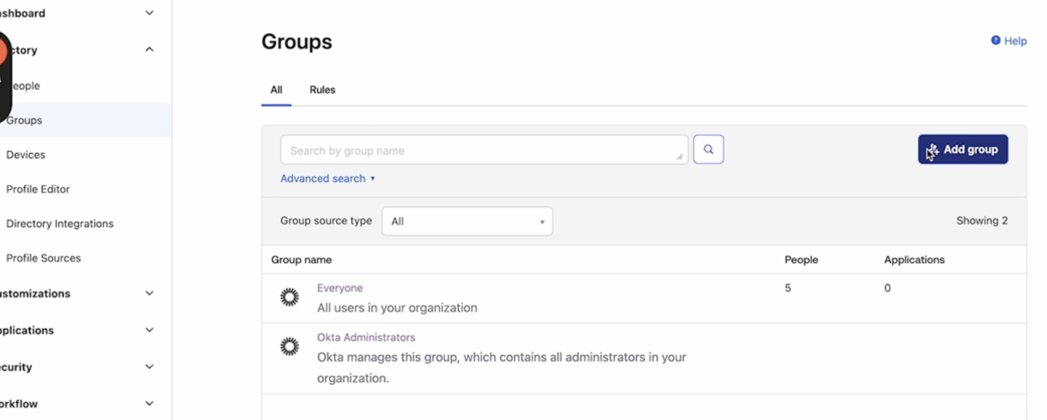Open People in the sidebar

pyautogui.click(x=26, y=86)
